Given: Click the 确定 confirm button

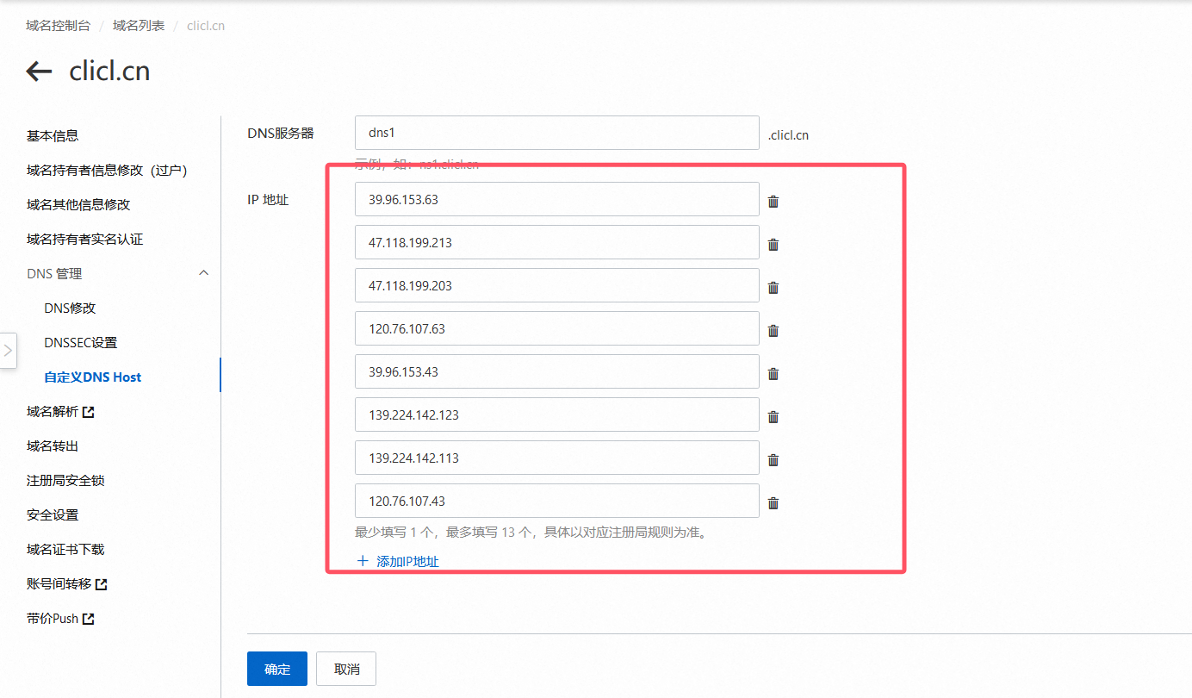Looking at the screenshot, I should click(x=277, y=669).
